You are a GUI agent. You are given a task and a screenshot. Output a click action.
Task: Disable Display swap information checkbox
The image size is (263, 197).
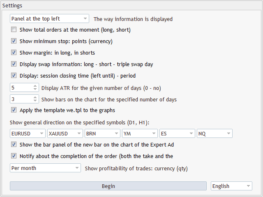tap(14, 64)
